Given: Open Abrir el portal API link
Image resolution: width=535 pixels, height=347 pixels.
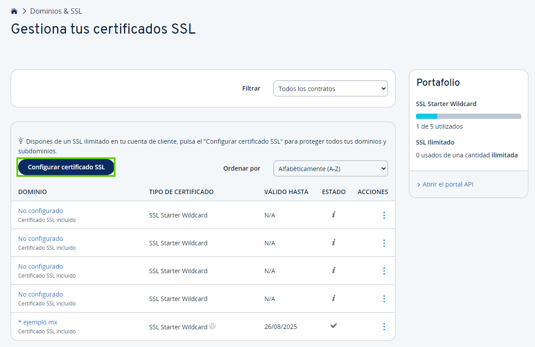Looking at the screenshot, I should pos(448,184).
